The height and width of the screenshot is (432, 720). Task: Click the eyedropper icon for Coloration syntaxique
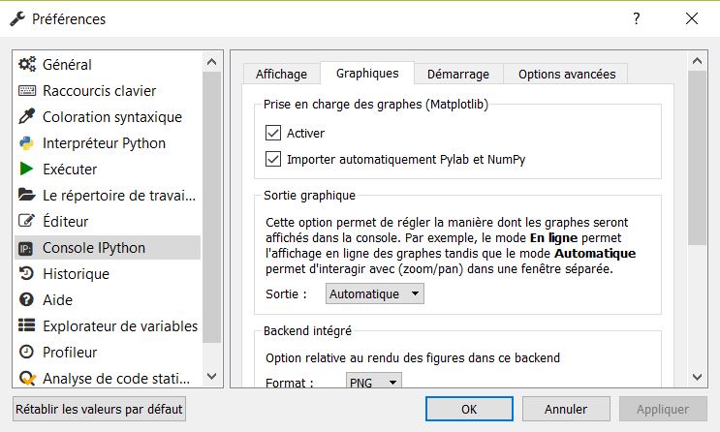[x=27, y=116]
